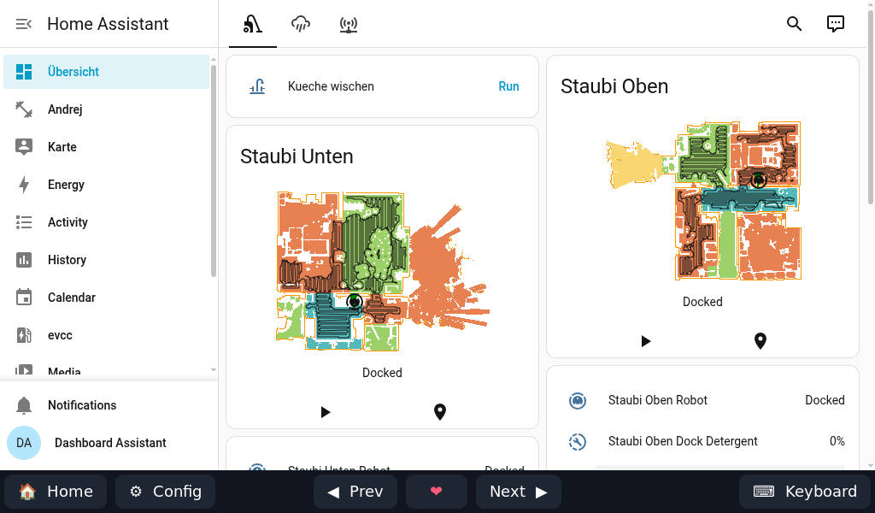Screen dimensions: 875x513
Task: Click the Staubi Oben Robot icon
Action: [578, 400]
